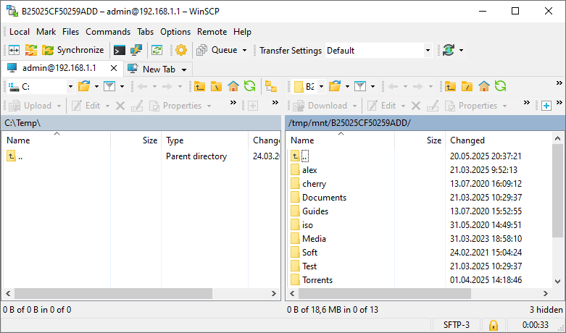The image size is (566, 333).
Task: Open the local drive C: dropdown
Action: click(70, 87)
